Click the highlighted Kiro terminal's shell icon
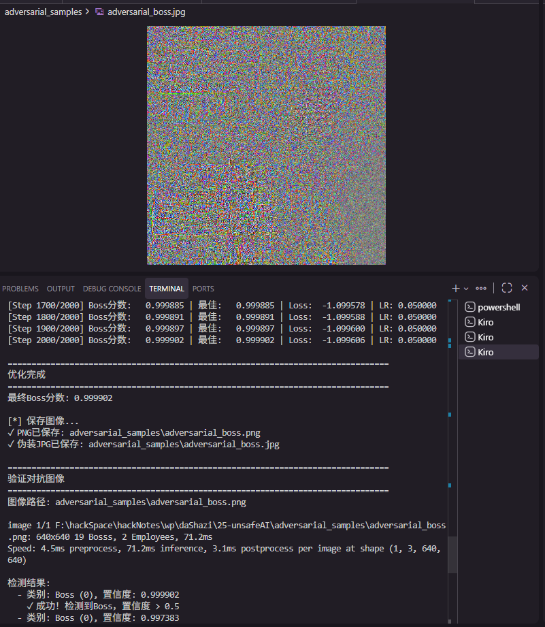The height and width of the screenshot is (627, 545). [469, 352]
